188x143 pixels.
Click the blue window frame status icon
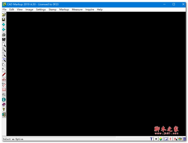(x=166, y=139)
